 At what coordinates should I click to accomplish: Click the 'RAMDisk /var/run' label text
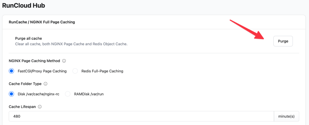point(89,94)
